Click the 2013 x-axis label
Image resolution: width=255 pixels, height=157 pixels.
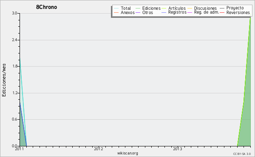coord(178,149)
